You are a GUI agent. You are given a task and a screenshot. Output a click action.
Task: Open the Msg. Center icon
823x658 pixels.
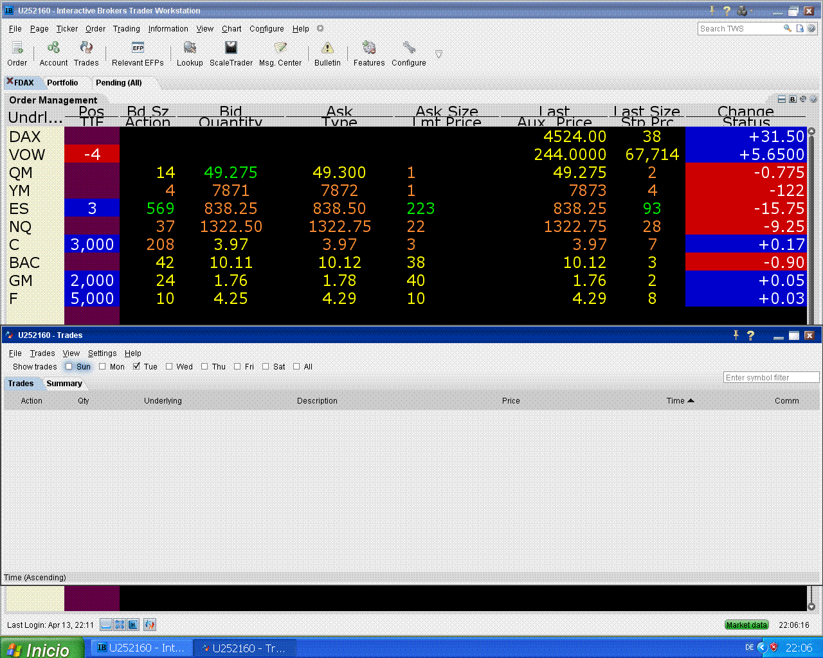coord(280,48)
